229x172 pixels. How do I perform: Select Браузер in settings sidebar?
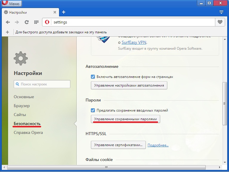coord(22,106)
